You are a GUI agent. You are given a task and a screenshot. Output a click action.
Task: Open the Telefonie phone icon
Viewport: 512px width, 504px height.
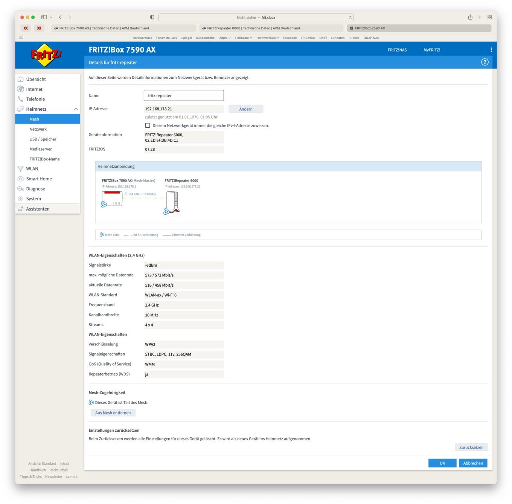[21, 99]
